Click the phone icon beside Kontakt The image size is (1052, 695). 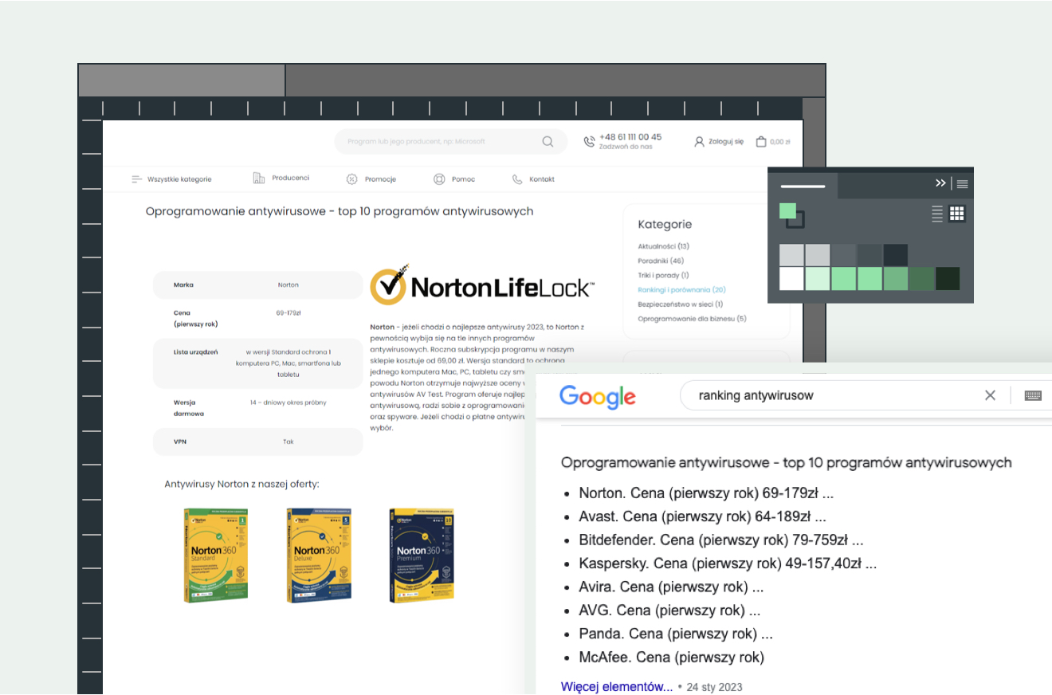point(517,179)
